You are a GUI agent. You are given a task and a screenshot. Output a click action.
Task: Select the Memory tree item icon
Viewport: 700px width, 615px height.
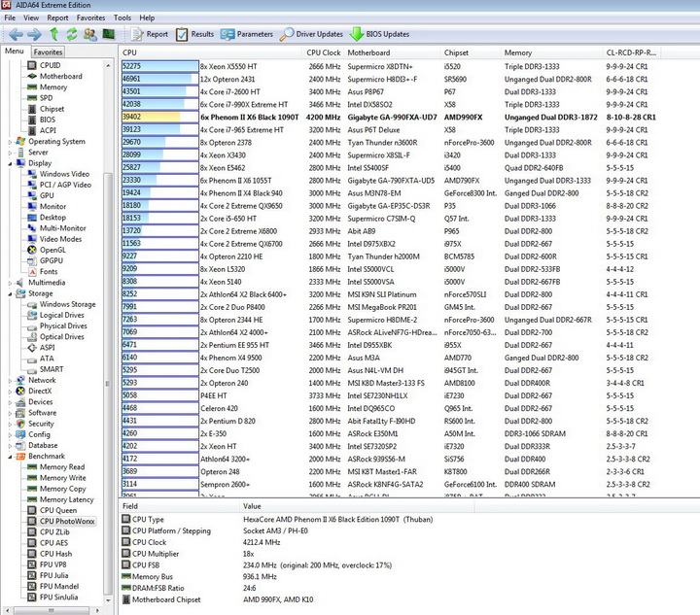[32, 87]
